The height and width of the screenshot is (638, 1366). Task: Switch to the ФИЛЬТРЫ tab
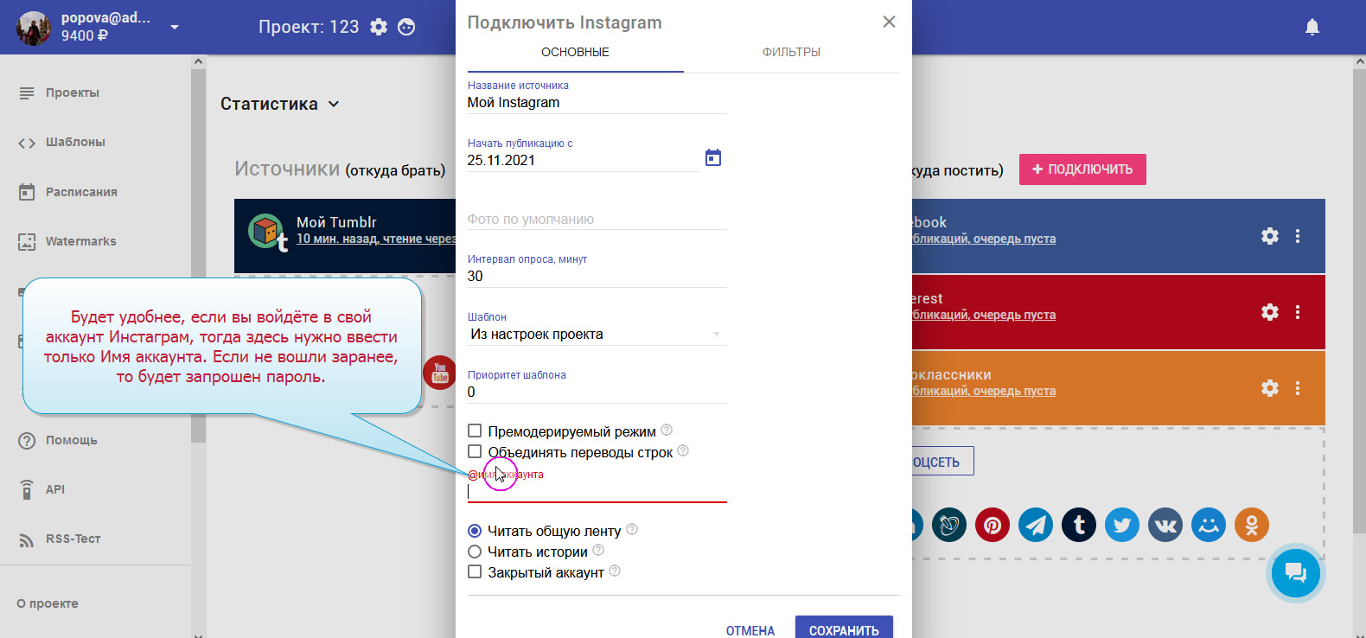(x=791, y=52)
